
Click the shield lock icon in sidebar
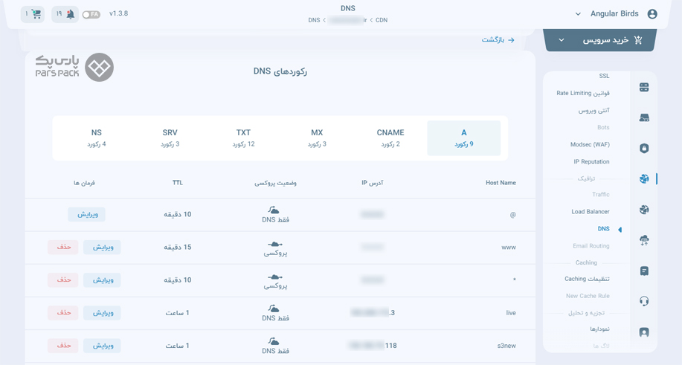[x=644, y=148]
